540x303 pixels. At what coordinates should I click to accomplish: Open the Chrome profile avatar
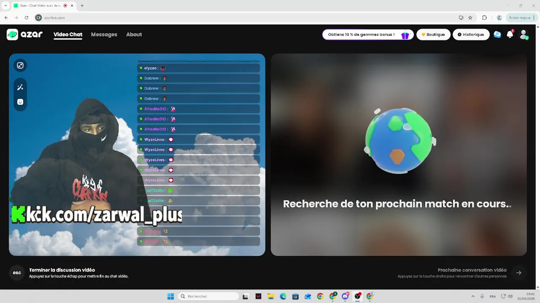499,18
